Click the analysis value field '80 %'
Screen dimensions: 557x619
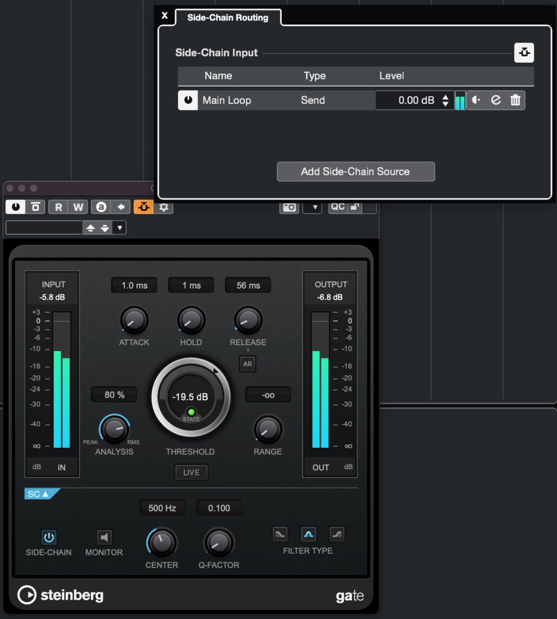tap(114, 395)
